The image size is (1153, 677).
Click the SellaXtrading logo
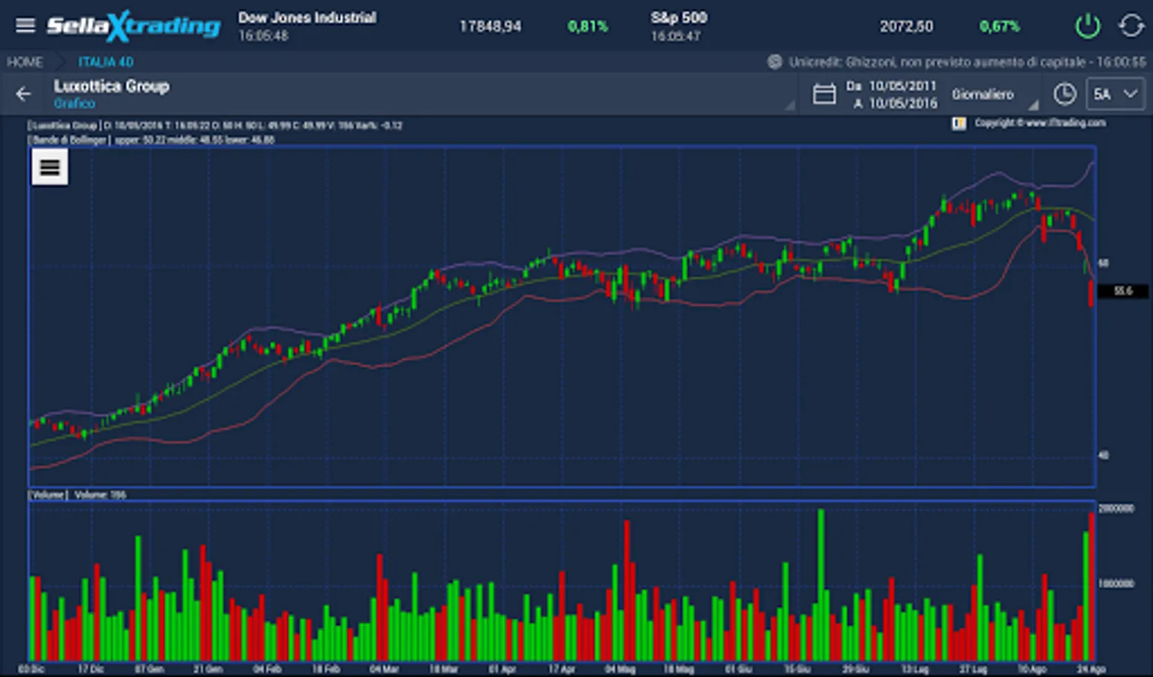pyautogui.click(x=133, y=26)
